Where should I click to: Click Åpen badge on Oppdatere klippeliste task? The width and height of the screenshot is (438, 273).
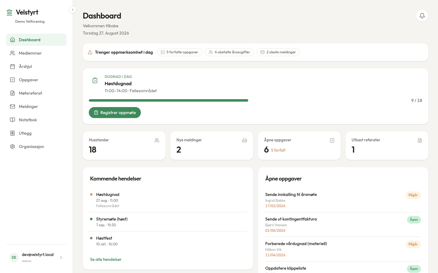click(414, 269)
